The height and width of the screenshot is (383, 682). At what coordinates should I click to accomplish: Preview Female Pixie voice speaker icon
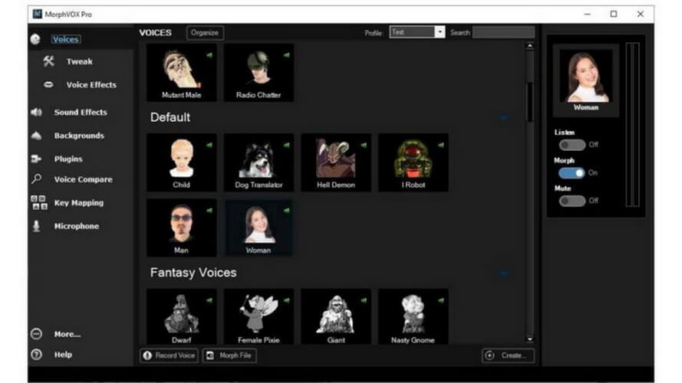click(x=287, y=300)
